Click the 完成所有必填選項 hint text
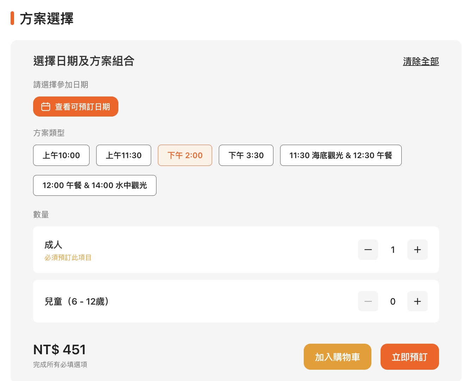This screenshot has height=381, width=463. click(x=60, y=365)
